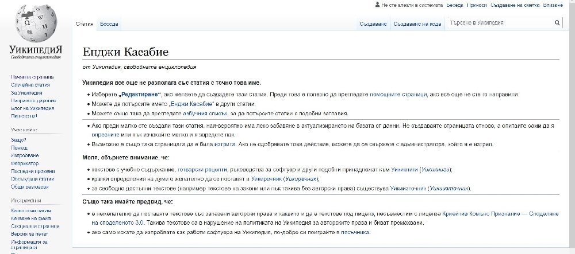Open the изтрита deletion log link
575x254 pixels.
[225, 144]
